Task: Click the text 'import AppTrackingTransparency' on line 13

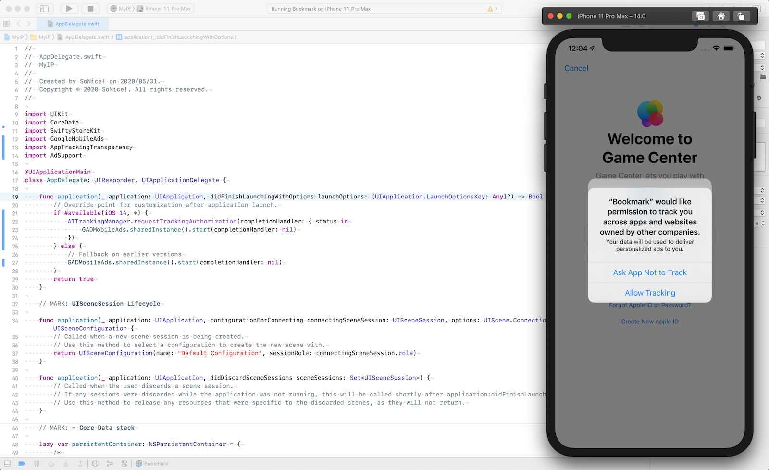Action: tap(79, 147)
